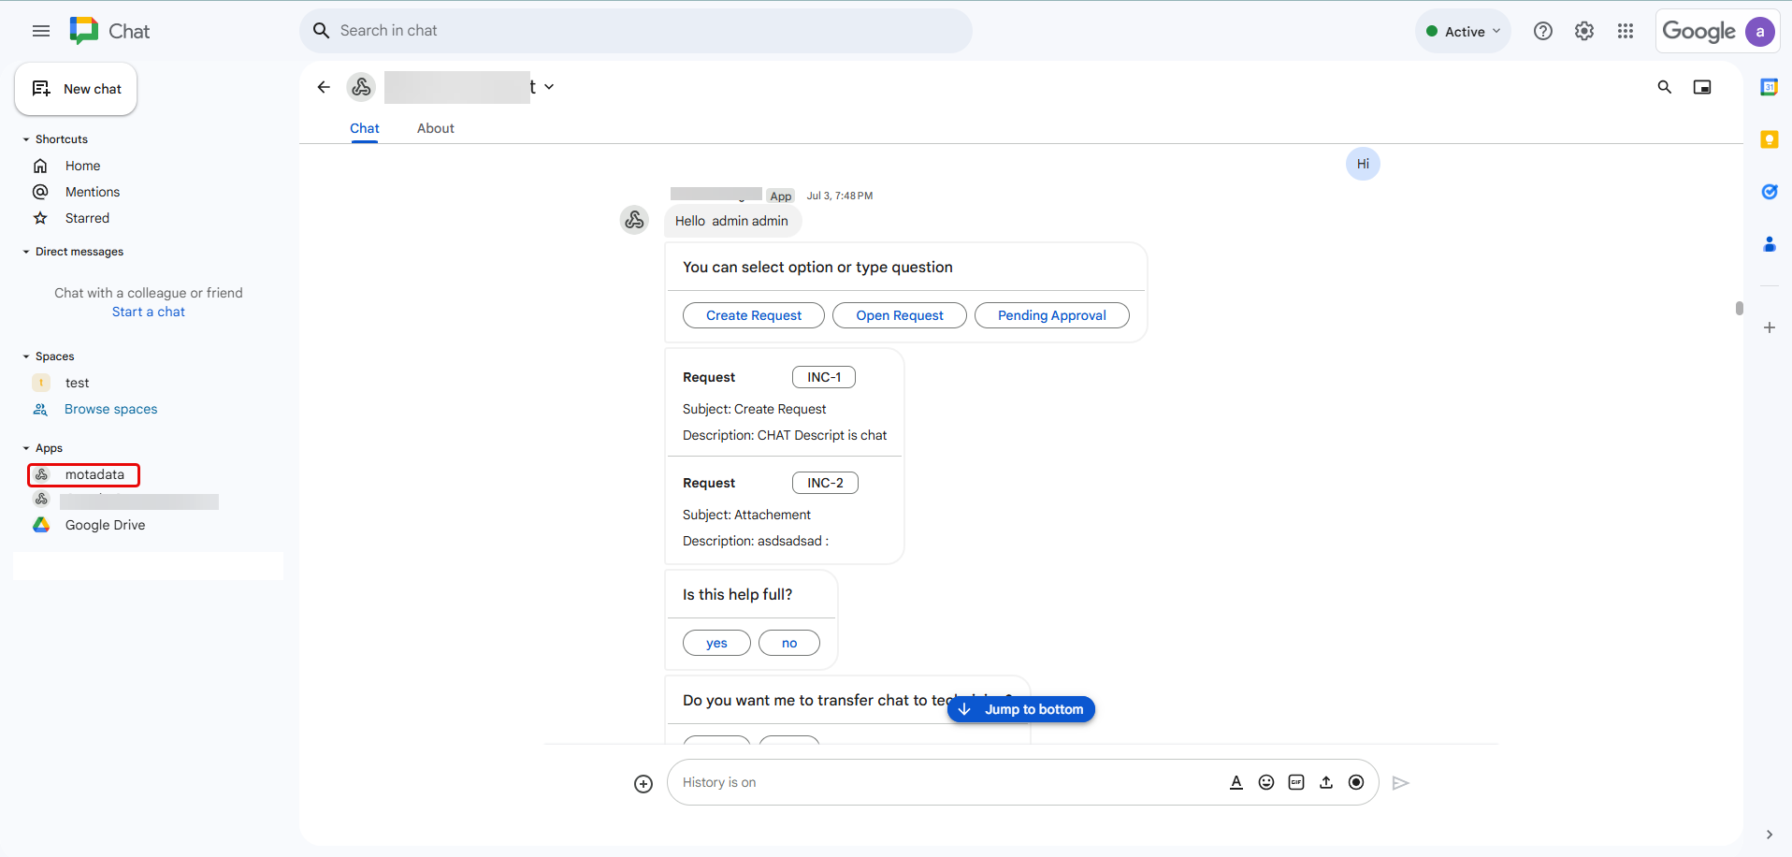Toggle the text formatting bar

[1236, 782]
